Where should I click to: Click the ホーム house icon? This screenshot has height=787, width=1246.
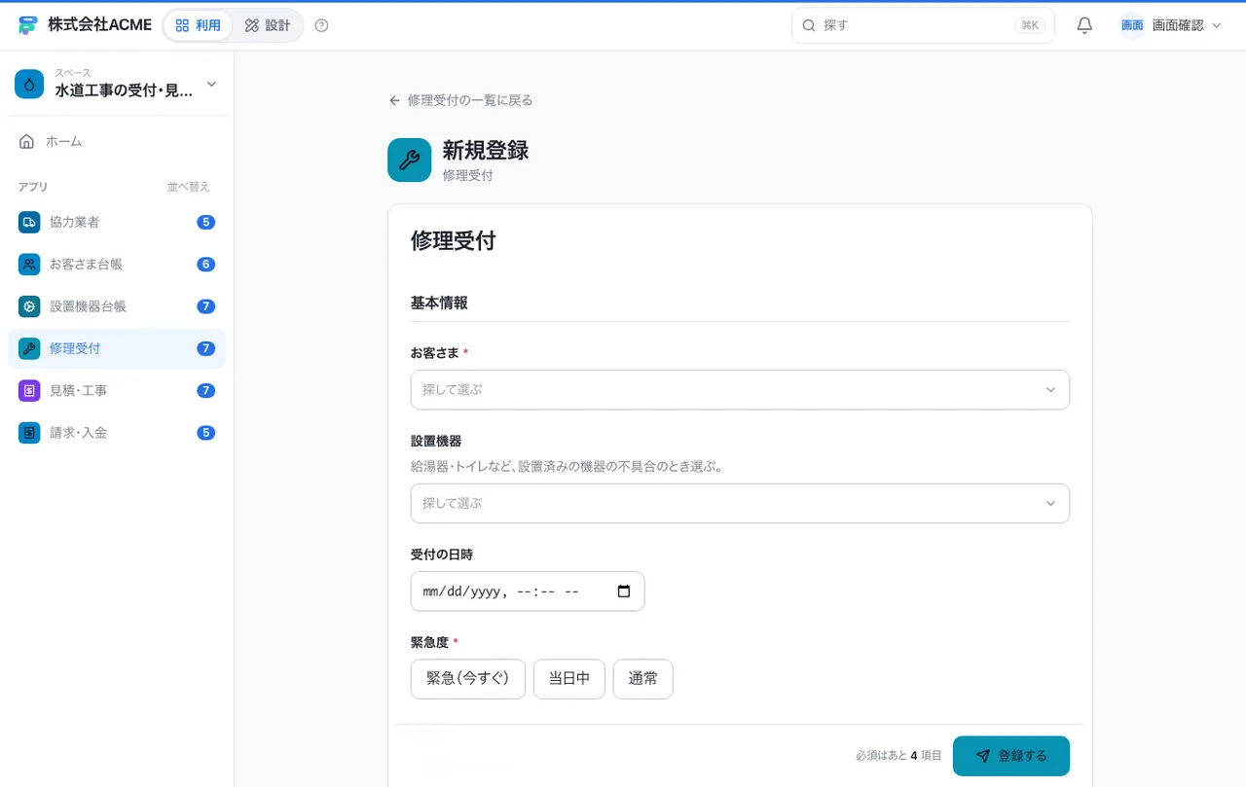(x=27, y=141)
